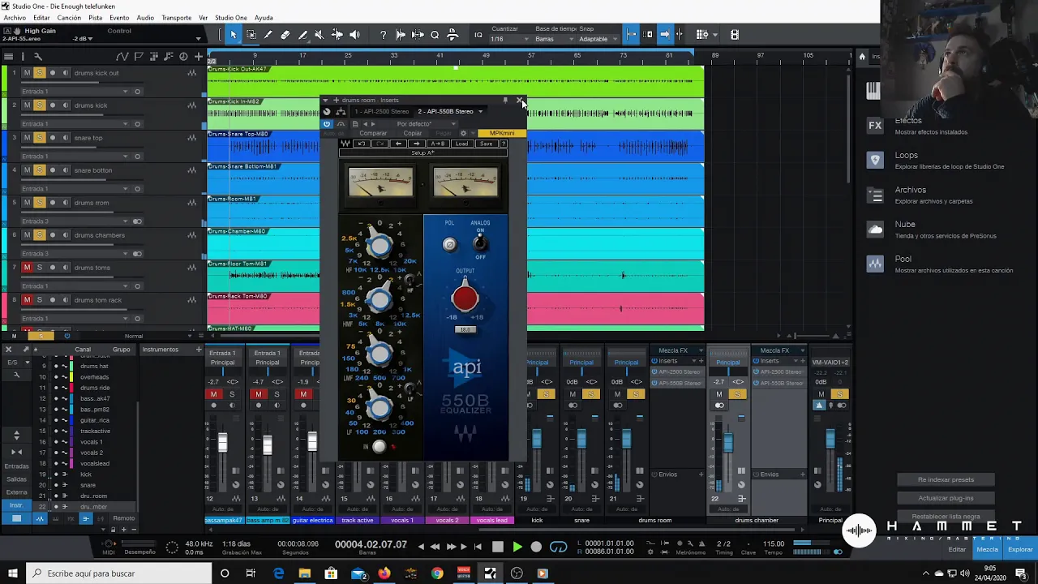Unmute the drums toms track
The height and width of the screenshot is (584, 1038).
[x=27, y=268]
